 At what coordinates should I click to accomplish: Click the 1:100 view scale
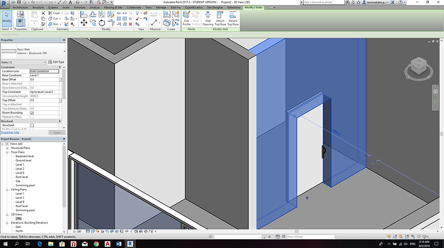click(x=77, y=231)
